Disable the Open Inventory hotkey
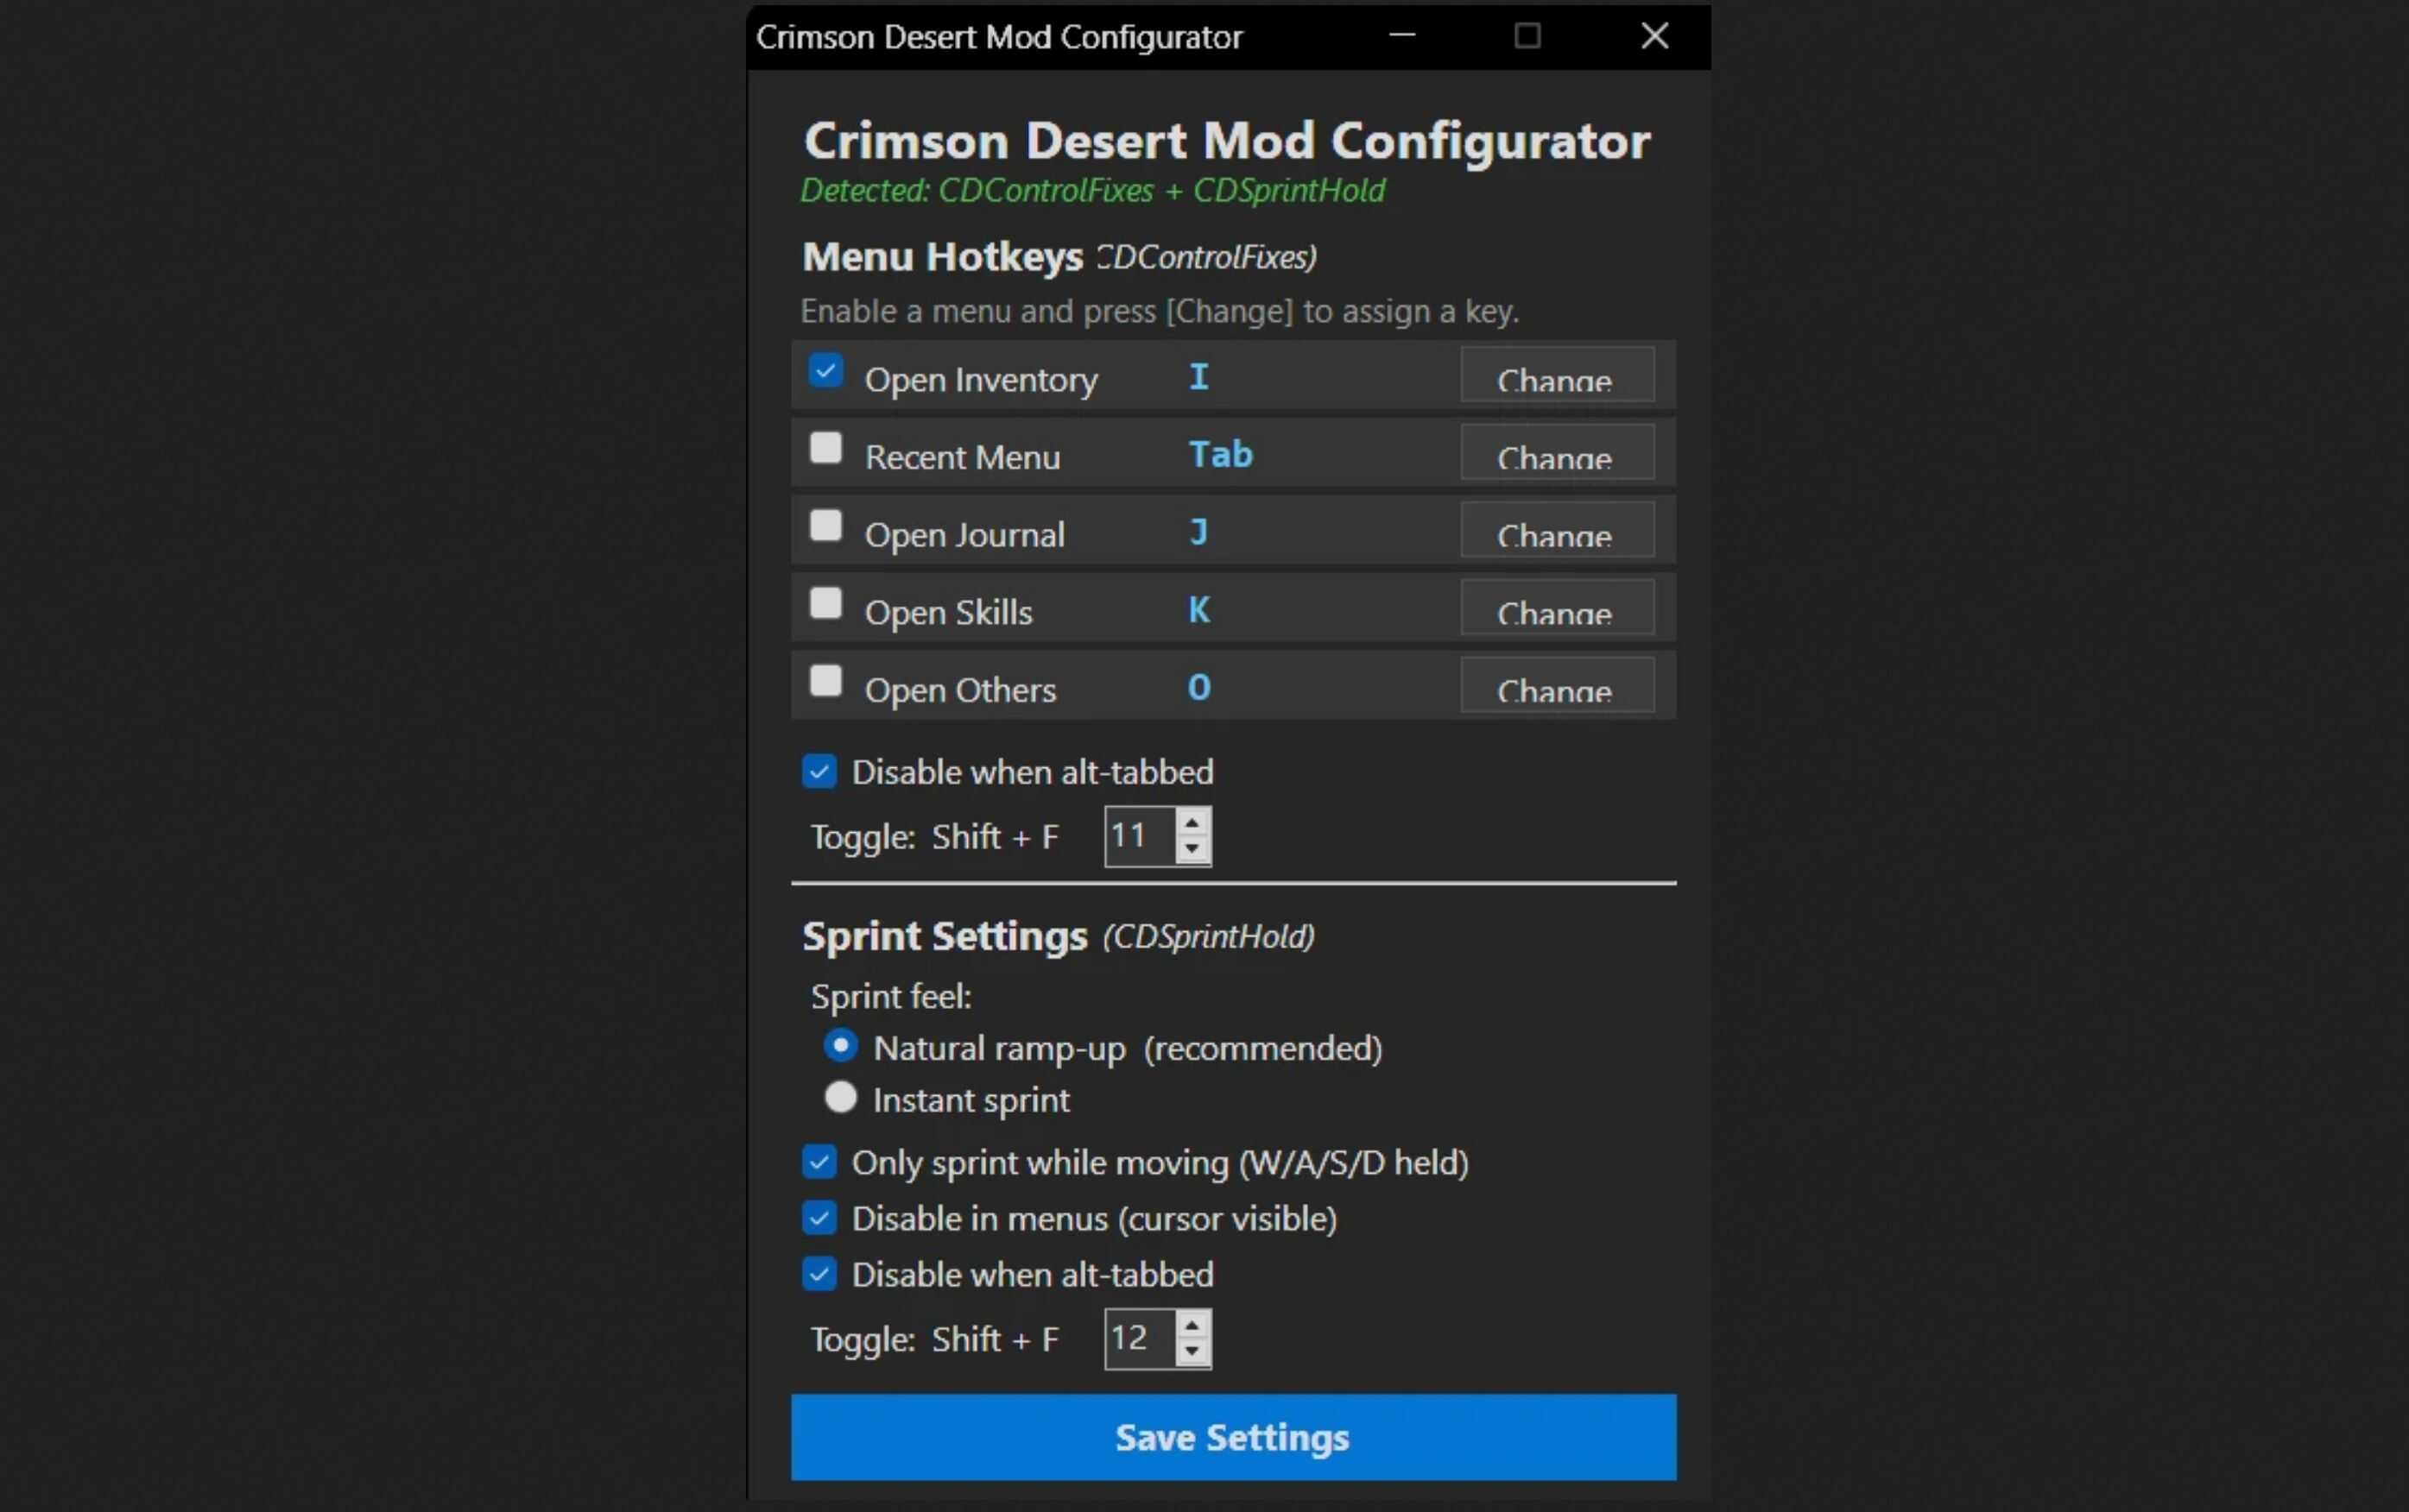Screen dimensions: 2409x1512 [826, 372]
